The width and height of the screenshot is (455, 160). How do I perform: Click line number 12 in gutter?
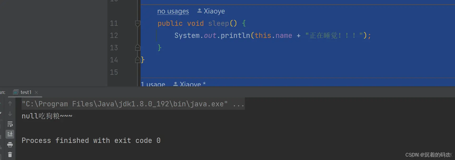point(114,36)
